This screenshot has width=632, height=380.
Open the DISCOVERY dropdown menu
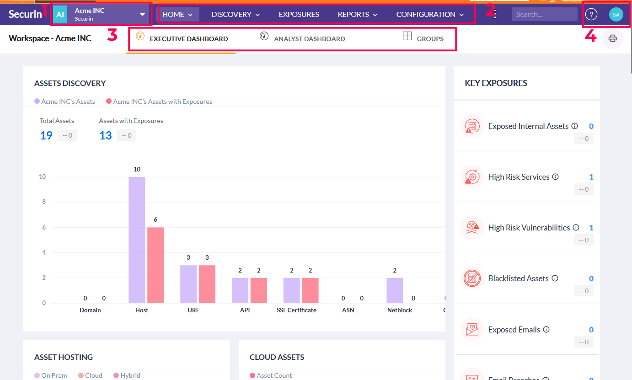(x=236, y=15)
